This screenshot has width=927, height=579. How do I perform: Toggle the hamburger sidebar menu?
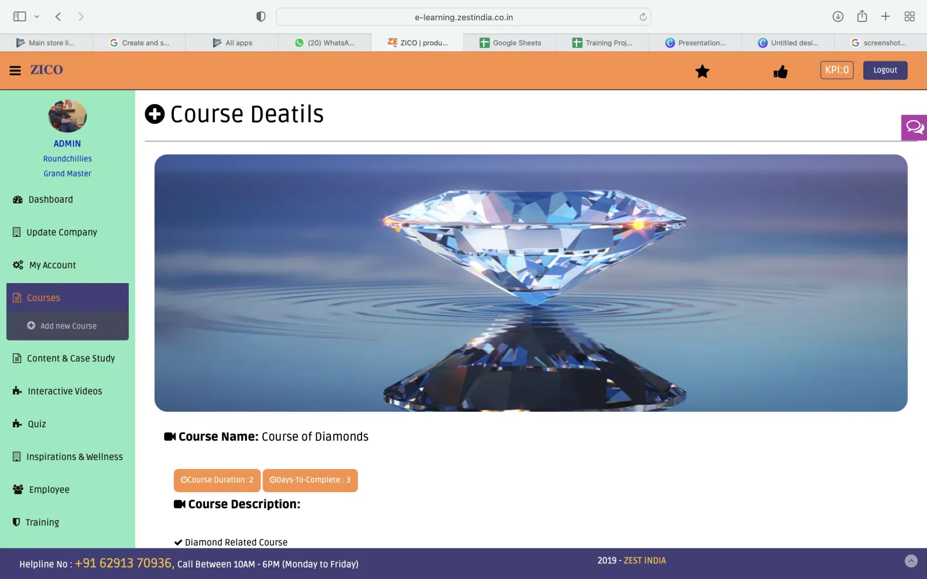(x=15, y=71)
